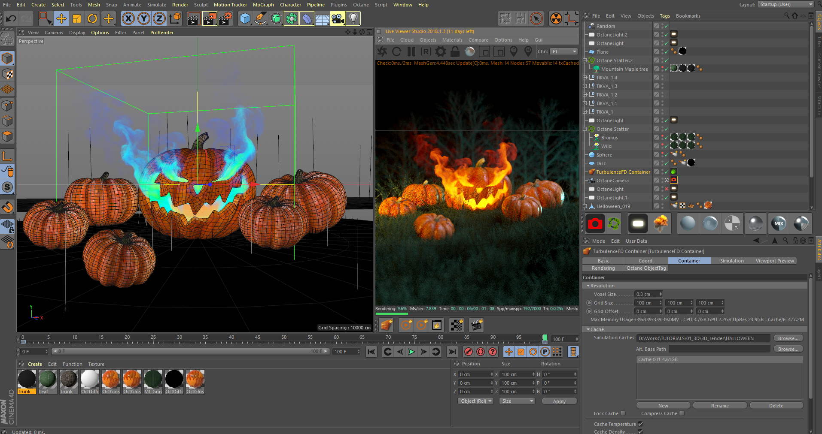Pause the Live Viewer render
This screenshot has height=434, width=822.
411,51
